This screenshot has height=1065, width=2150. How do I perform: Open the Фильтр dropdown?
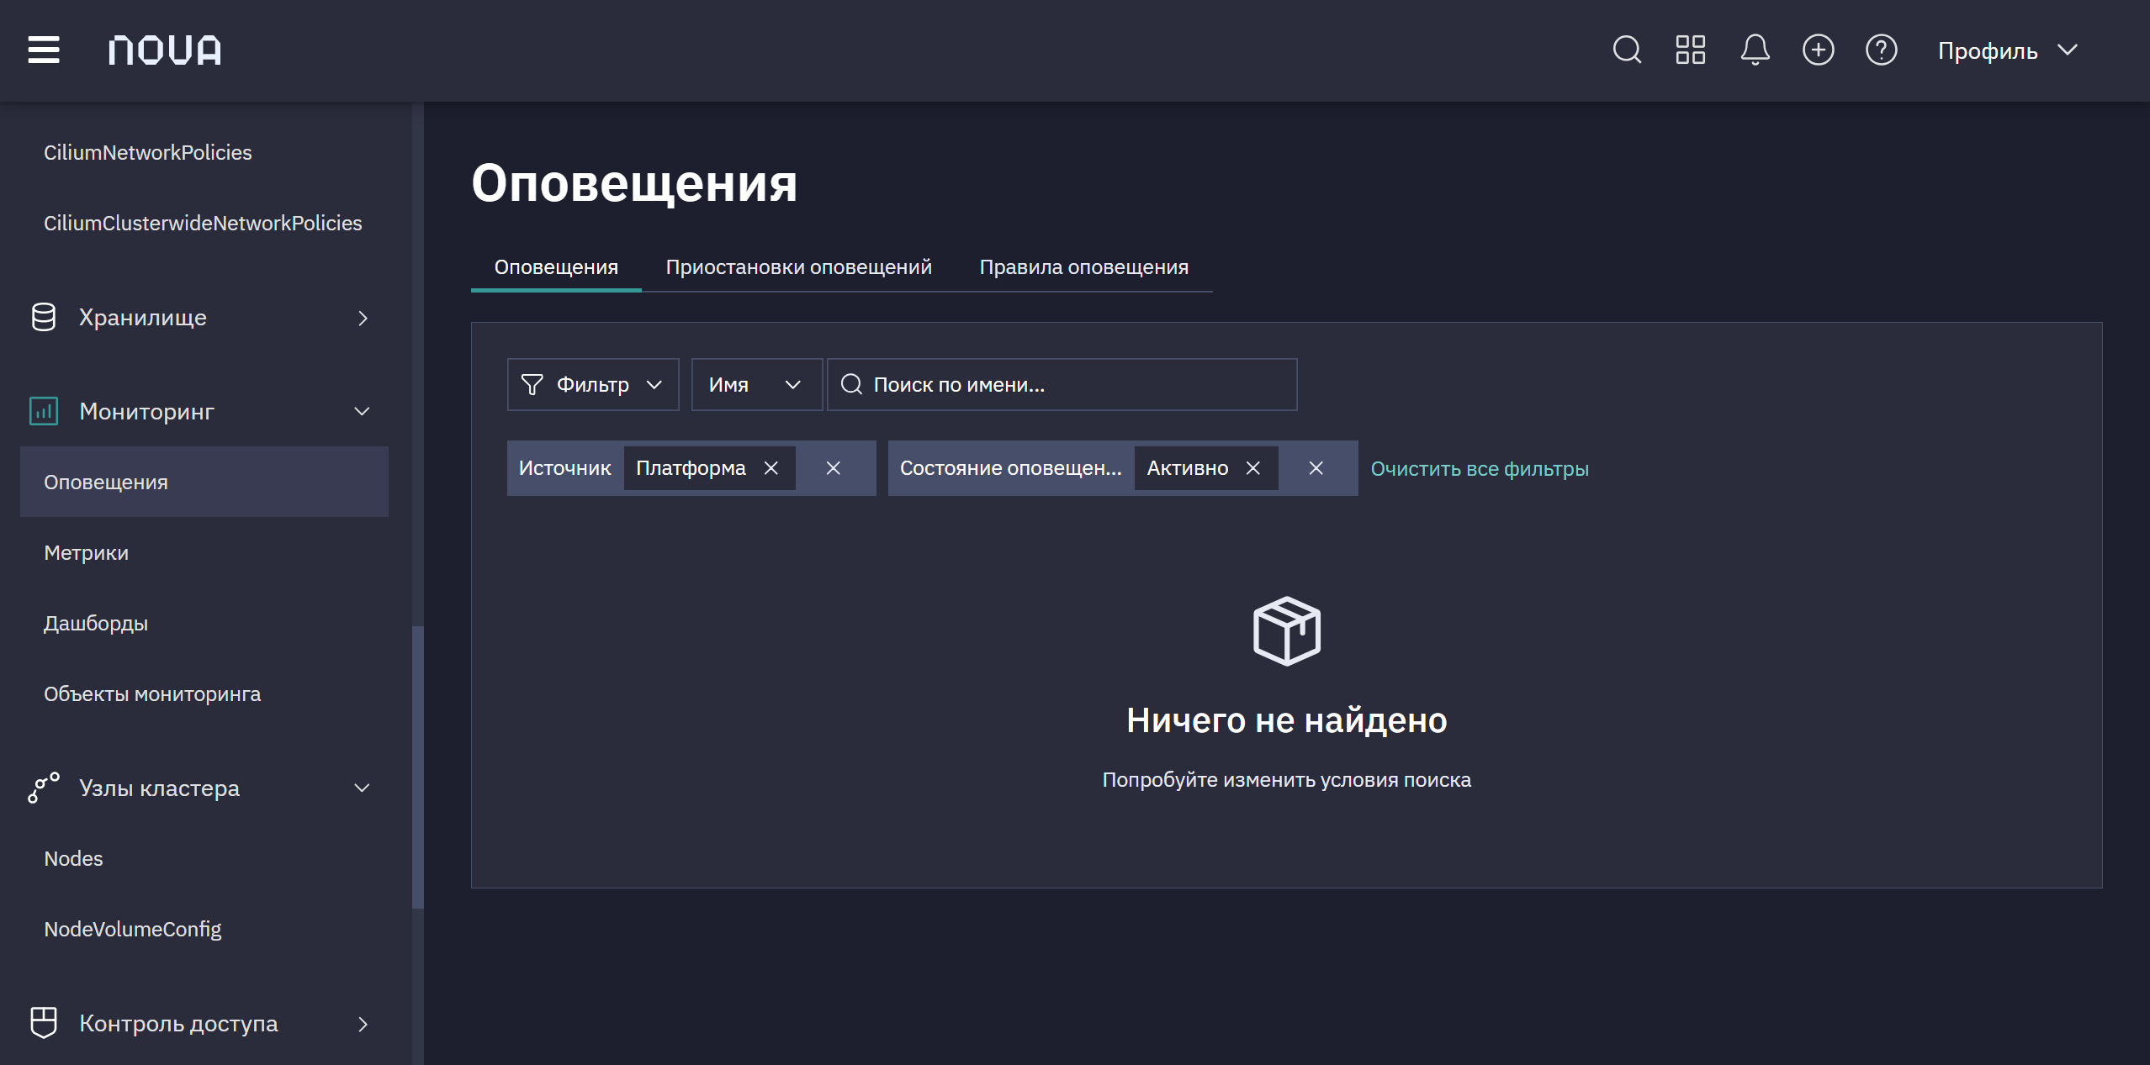click(593, 384)
